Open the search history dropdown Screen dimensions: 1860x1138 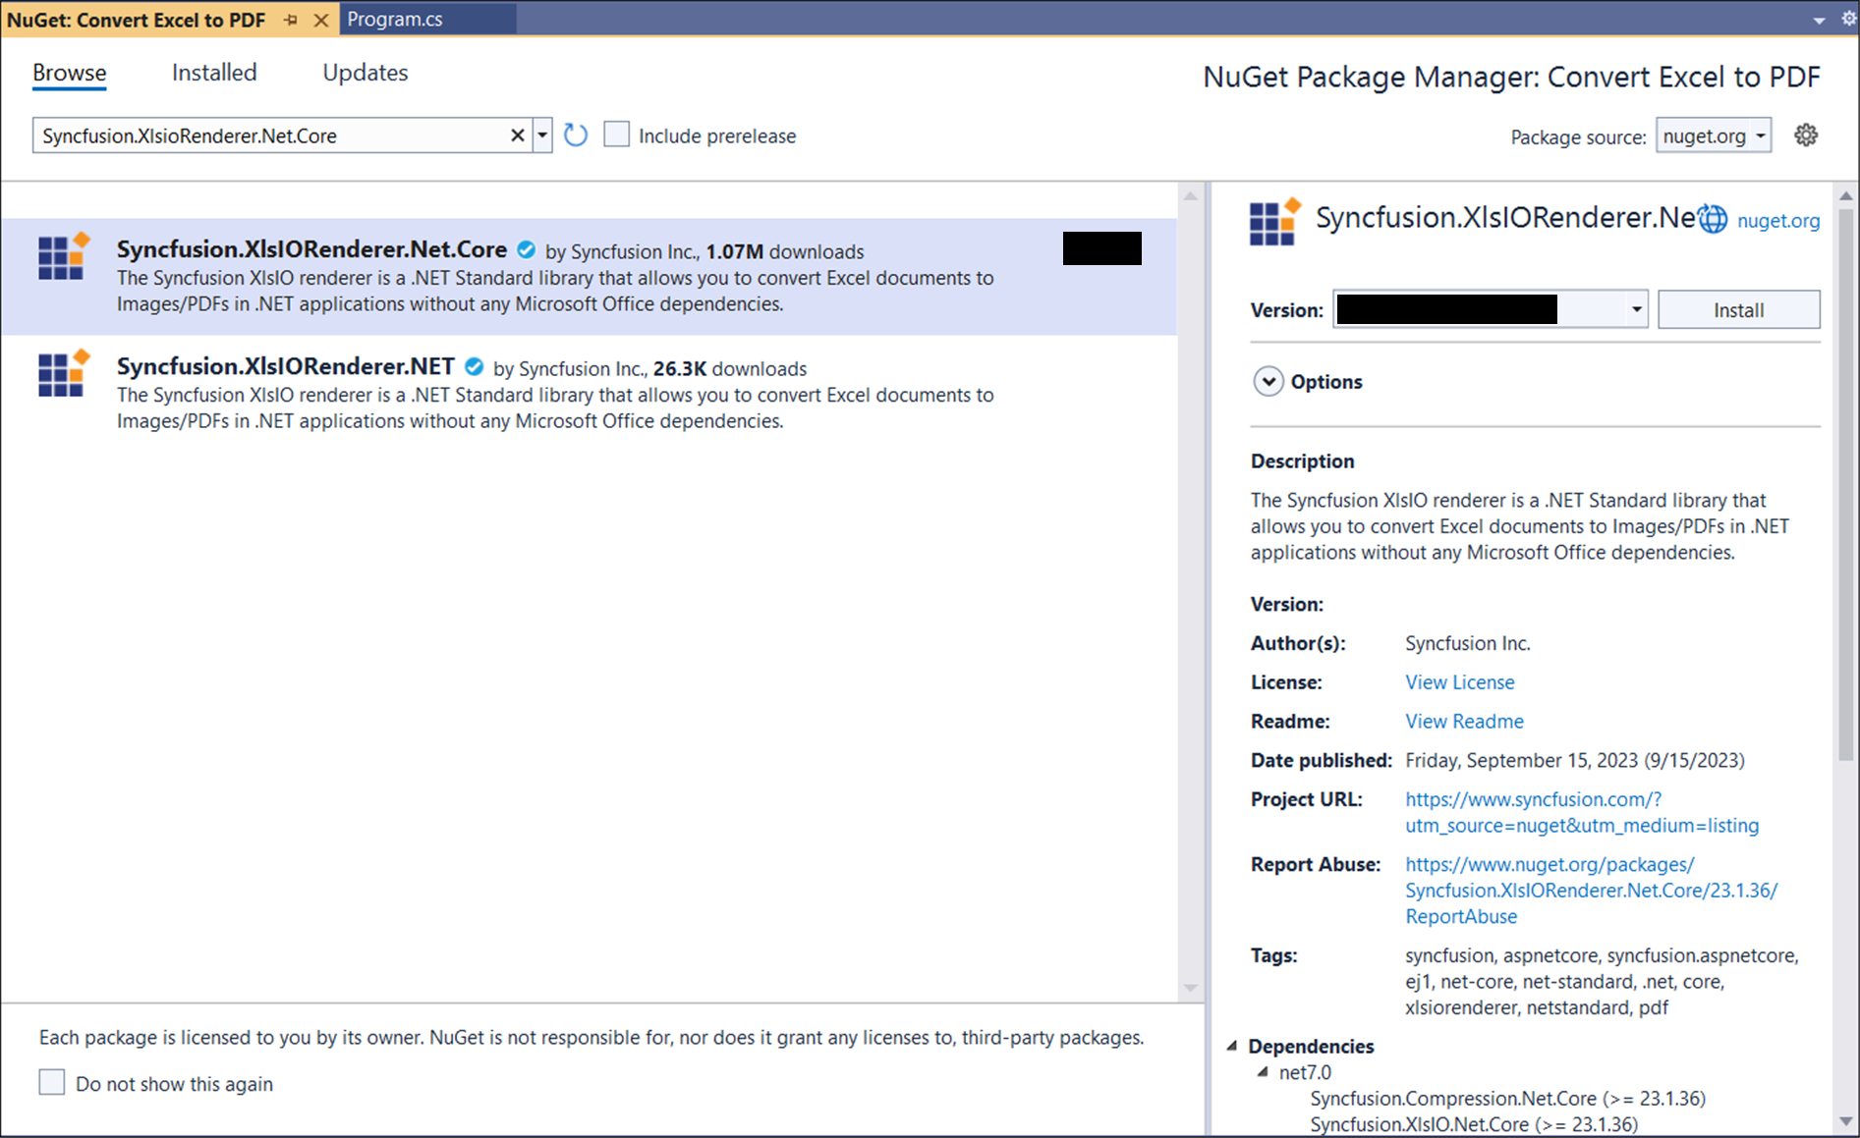(x=542, y=135)
